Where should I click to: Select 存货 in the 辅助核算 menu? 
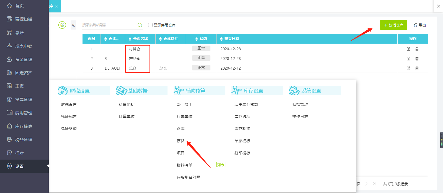(x=181, y=141)
